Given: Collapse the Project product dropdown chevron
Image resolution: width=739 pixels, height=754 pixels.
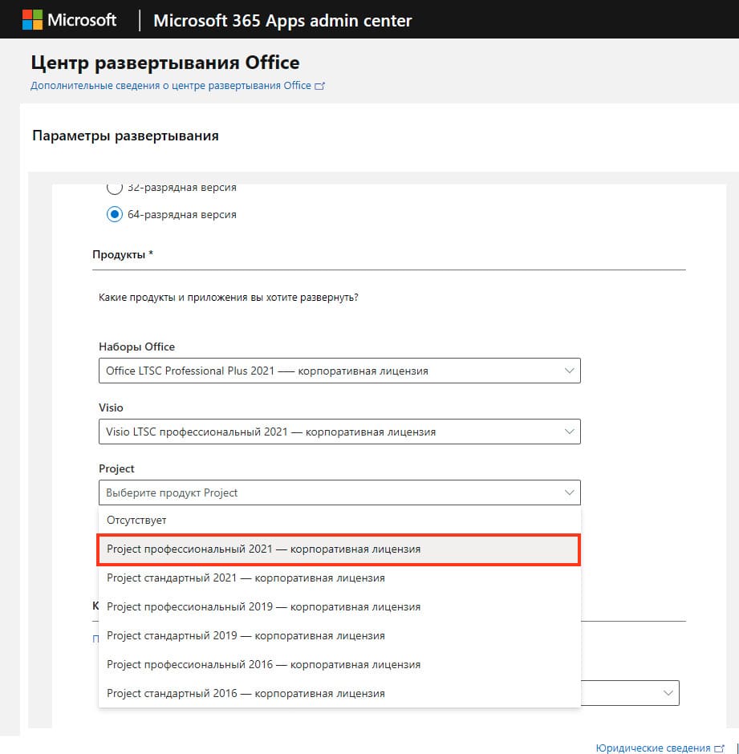Looking at the screenshot, I should click(x=569, y=493).
